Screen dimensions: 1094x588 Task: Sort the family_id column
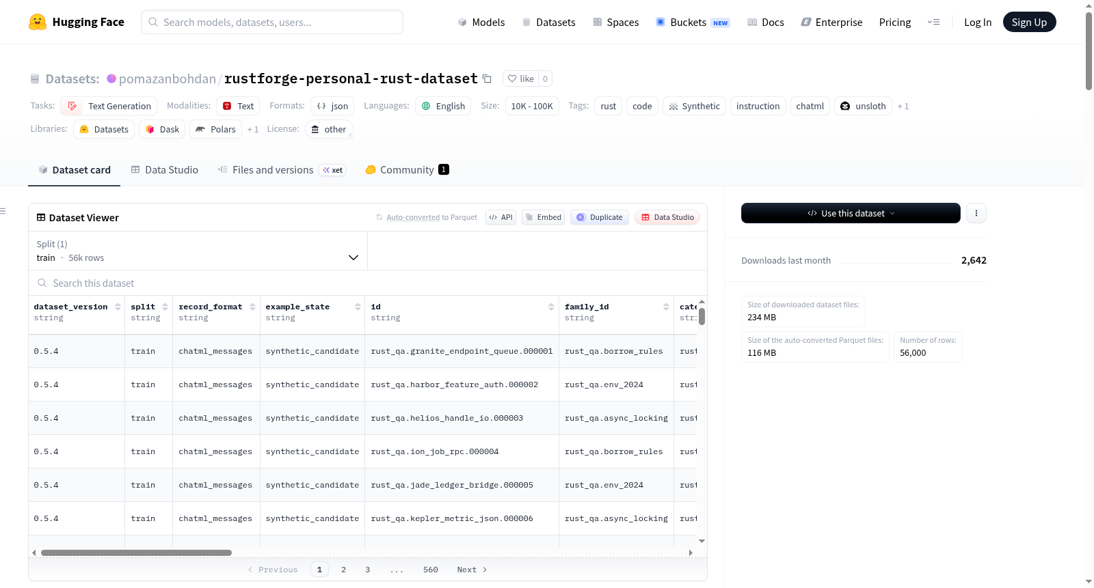666,307
